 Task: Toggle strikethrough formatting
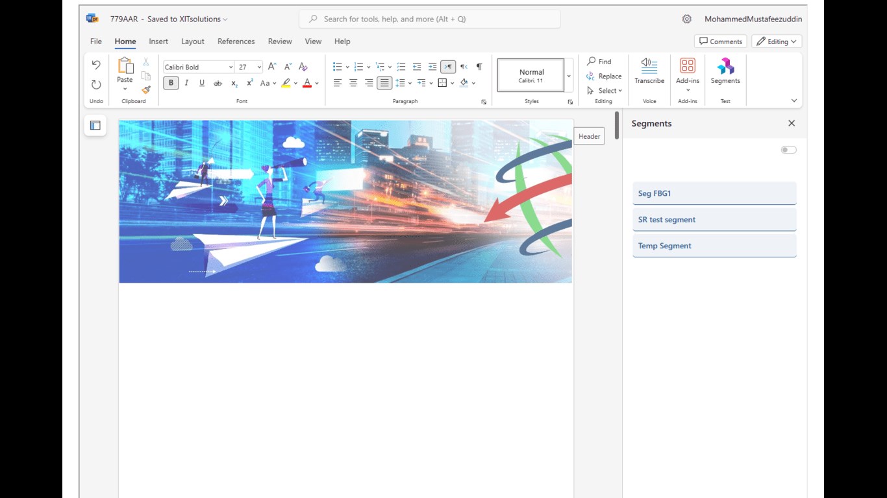[x=218, y=83]
